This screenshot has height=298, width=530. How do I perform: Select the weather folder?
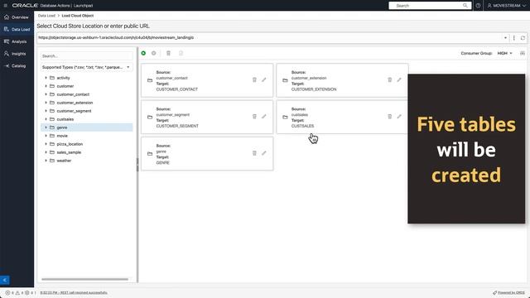(x=64, y=161)
